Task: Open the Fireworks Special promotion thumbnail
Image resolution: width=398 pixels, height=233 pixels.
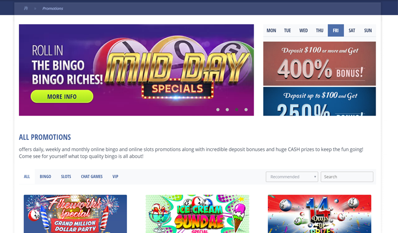Action: pos(76,214)
